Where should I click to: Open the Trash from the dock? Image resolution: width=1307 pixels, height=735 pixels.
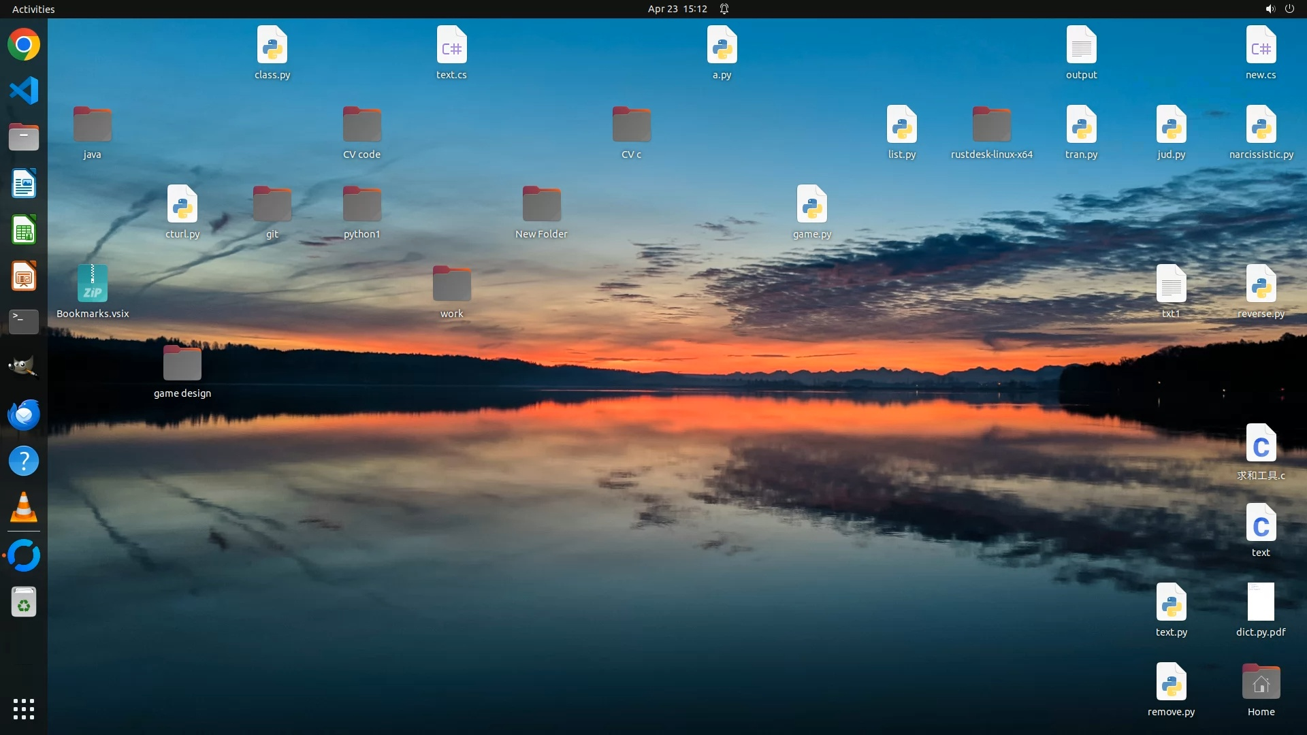point(24,602)
